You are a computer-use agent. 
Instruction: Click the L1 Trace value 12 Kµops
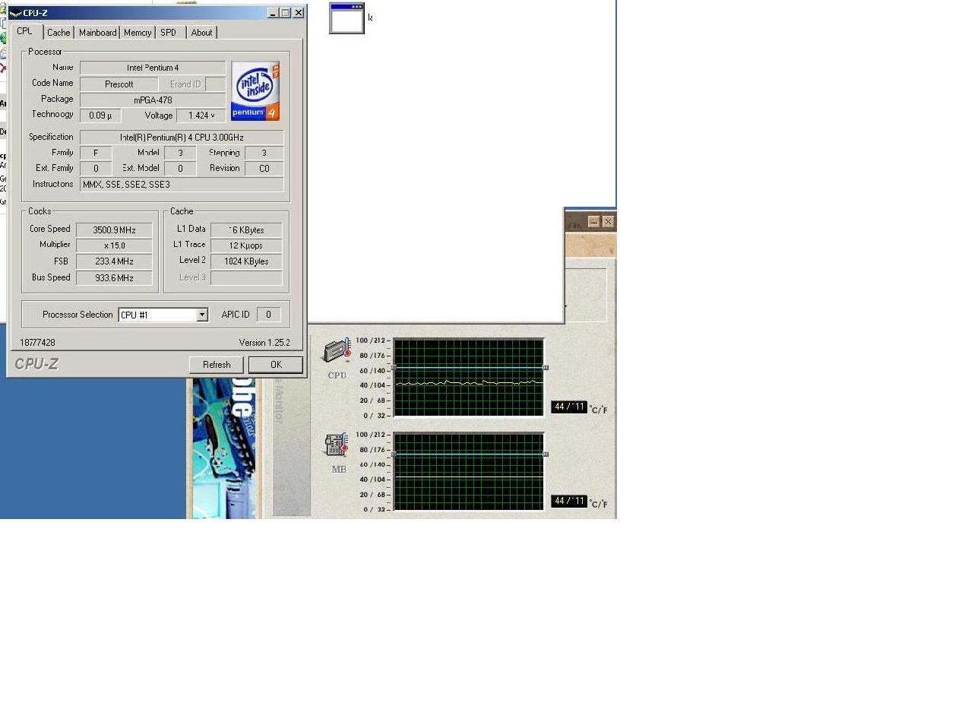246,245
